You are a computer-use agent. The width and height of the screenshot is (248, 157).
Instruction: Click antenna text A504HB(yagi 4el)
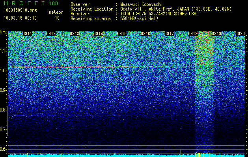(x=139, y=18)
